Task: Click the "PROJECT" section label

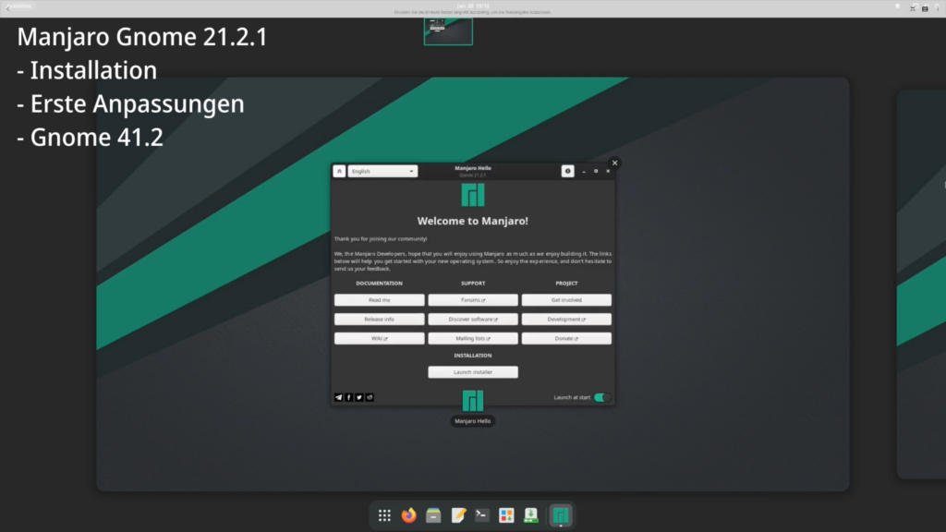Action: click(x=566, y=283)
